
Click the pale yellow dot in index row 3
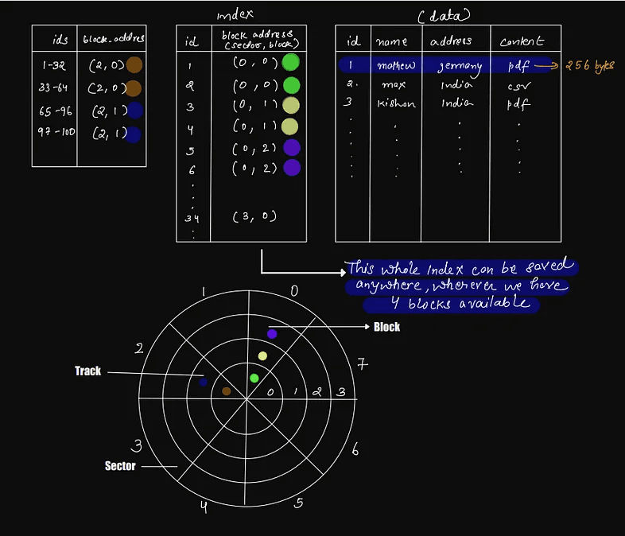(x=291, y=105)
